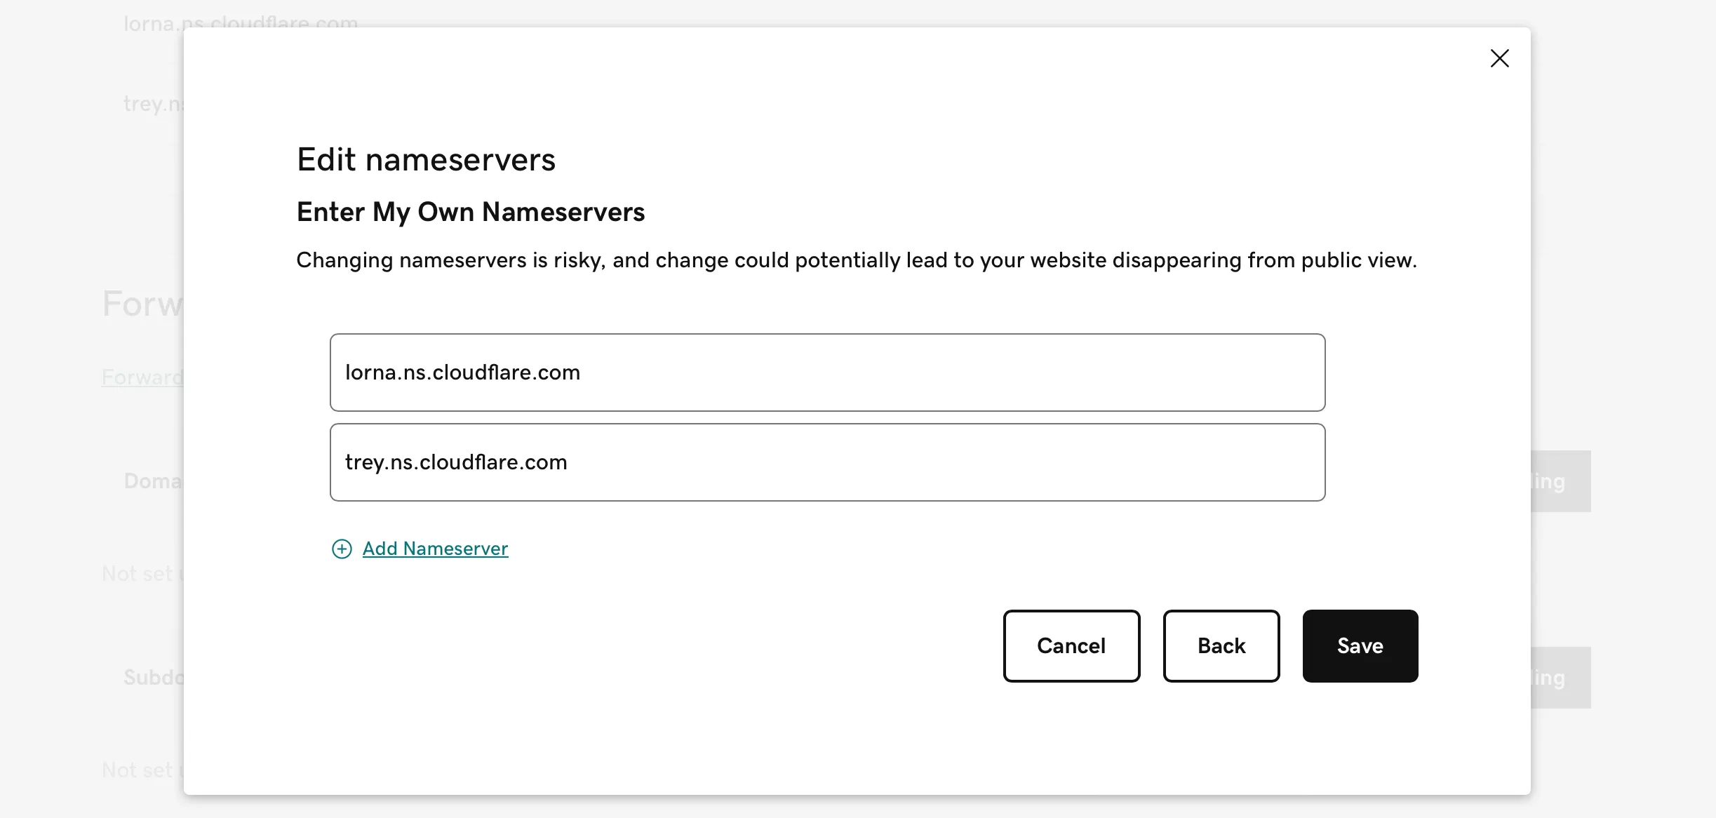Select the lorna.ns.cloudflare.com input field

826,373
